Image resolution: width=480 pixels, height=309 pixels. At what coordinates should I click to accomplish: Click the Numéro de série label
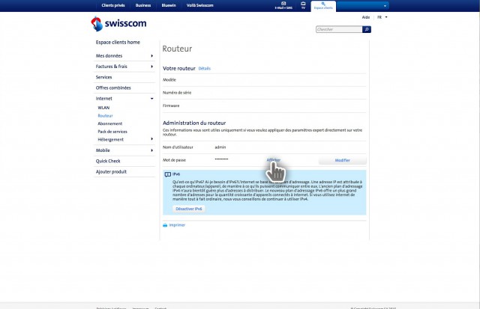(x=177, y=93)
